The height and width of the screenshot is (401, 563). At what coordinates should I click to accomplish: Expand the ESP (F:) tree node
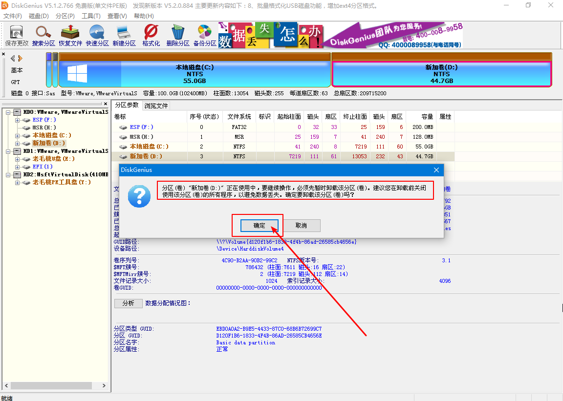pos(17,120)
